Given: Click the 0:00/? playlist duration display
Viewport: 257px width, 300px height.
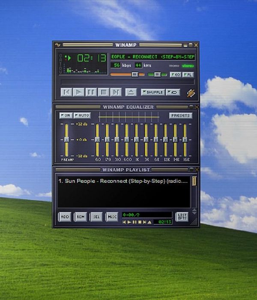Looking at the screenshot, I should click(x=147, y=215).
